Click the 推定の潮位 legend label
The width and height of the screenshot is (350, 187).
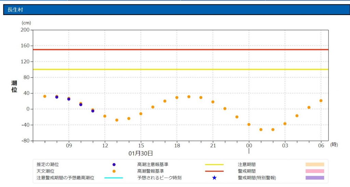click(48, 164)
